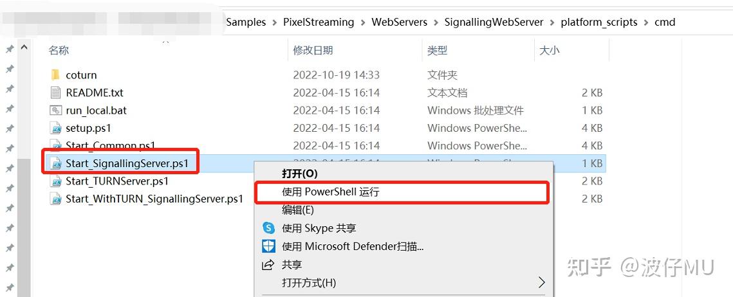Click the coturn folder icon
Viewport: 733px width, 297px height.
coord(55,75)
